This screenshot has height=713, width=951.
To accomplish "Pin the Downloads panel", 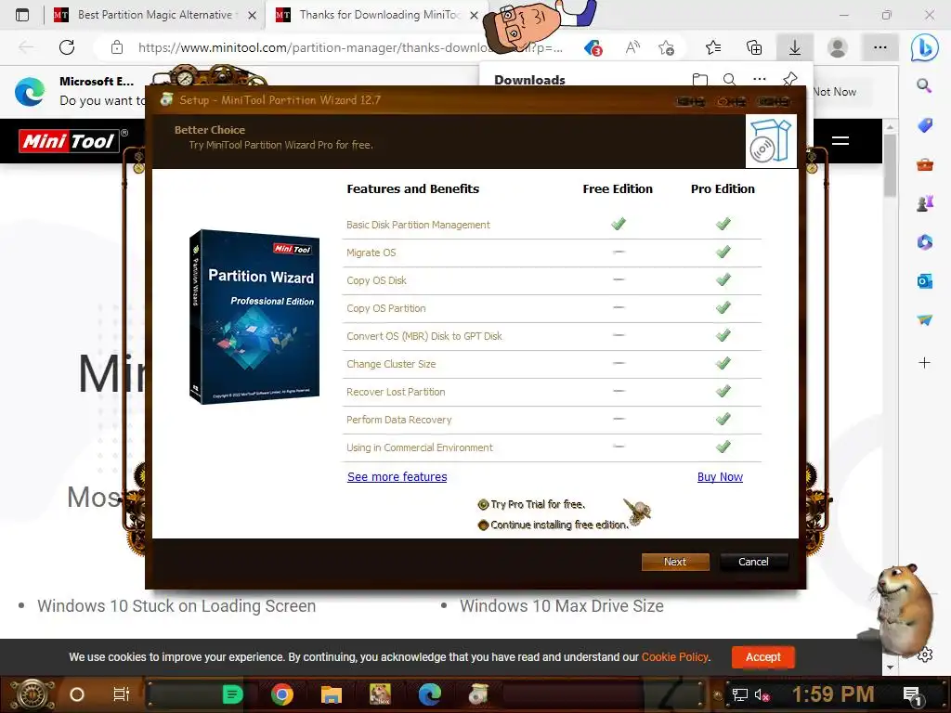I will 789,80.
